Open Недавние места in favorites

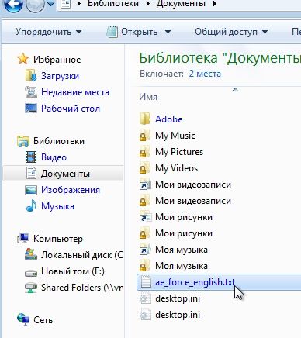click(75, 92)
